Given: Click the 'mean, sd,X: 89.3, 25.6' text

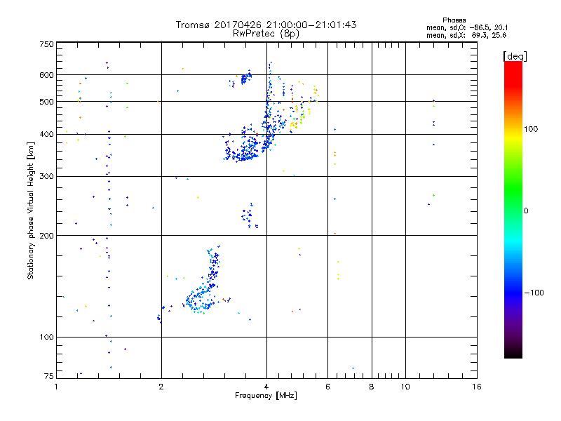Looking at the screenshot, I should (x=466, y=35).
